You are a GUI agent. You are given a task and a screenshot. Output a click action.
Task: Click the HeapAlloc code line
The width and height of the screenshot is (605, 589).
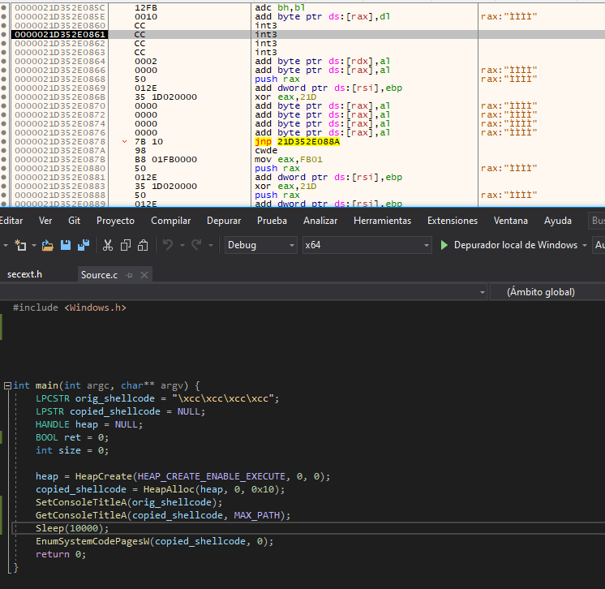160,490
